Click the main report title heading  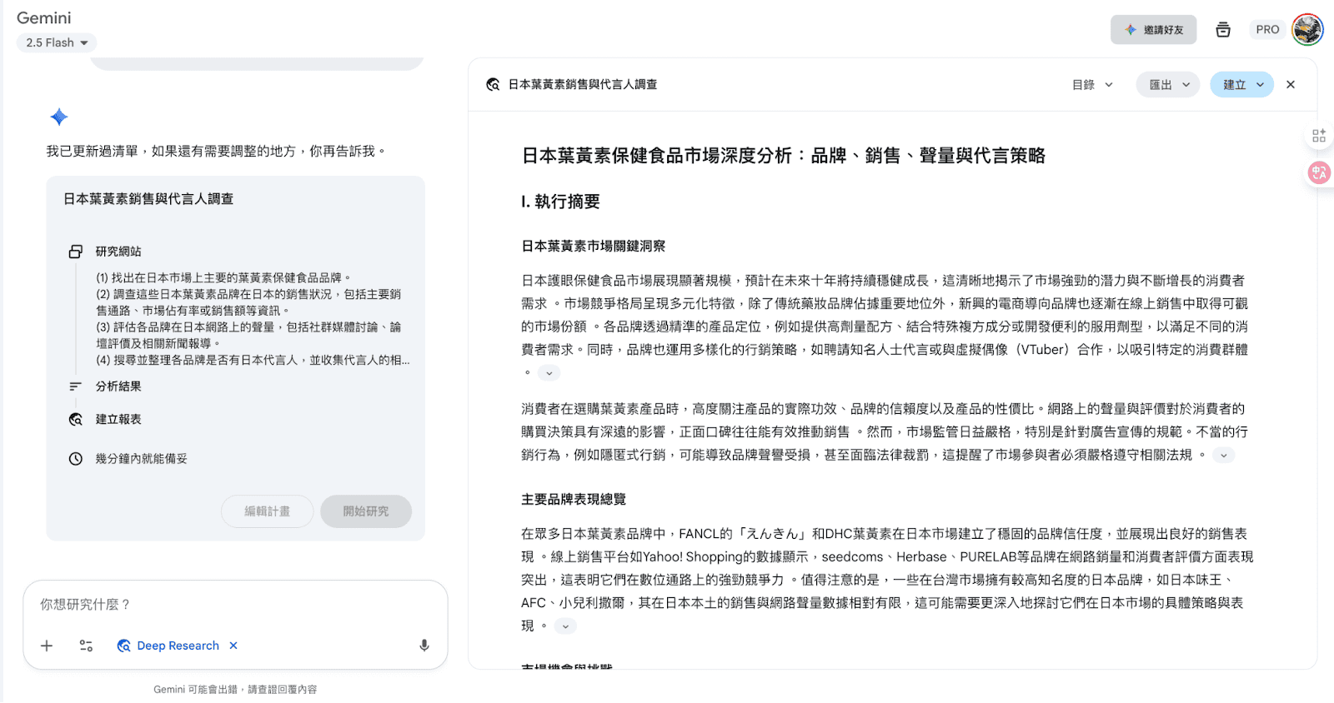click(x=784, y=155)
